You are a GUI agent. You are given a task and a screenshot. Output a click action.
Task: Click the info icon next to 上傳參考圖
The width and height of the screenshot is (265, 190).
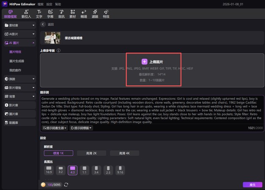tap(58, 51)
